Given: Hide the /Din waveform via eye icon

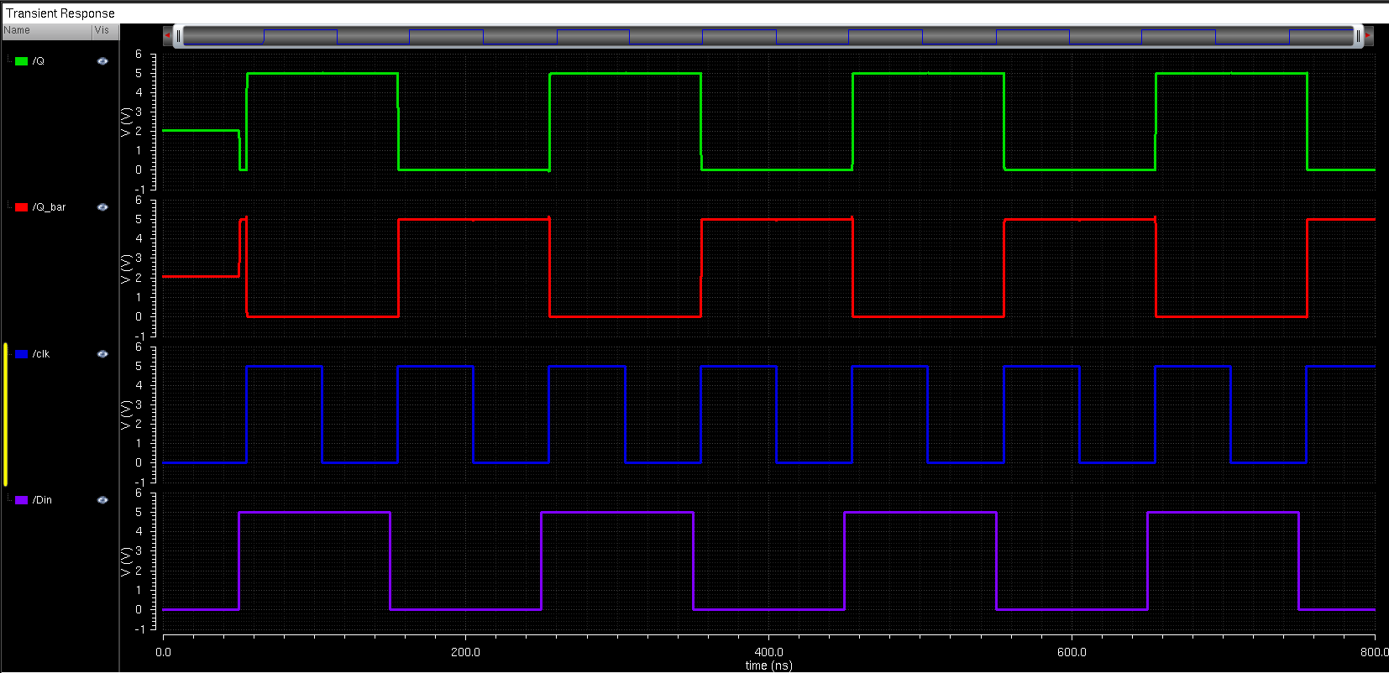Looking at the screenshot, I should 102,500.
